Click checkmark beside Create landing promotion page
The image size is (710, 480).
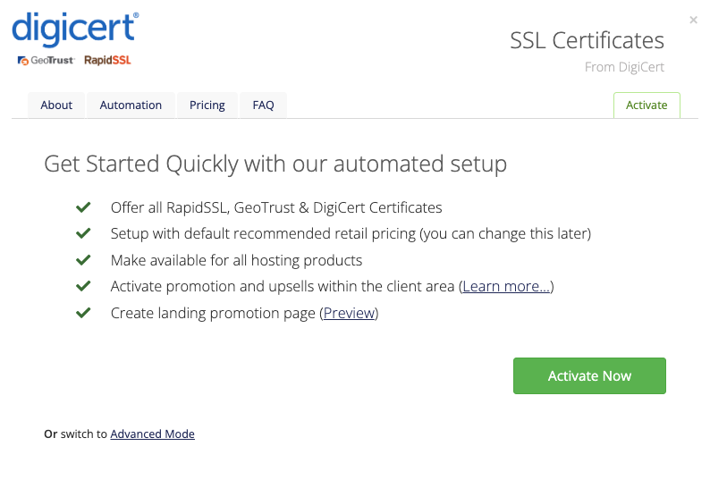click(x=83, y=314)
